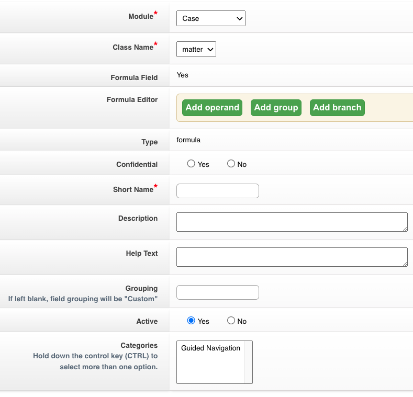Click the Categories list scrollbar
The width and height of the screenshot is (413, 397).
point(249,362)
